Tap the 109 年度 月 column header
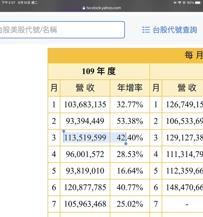The image size is (203, 217). point(54,88)
